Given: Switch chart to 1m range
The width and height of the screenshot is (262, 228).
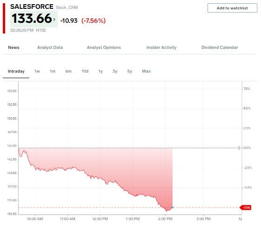Looking at the screenshot, I should 53,71.
